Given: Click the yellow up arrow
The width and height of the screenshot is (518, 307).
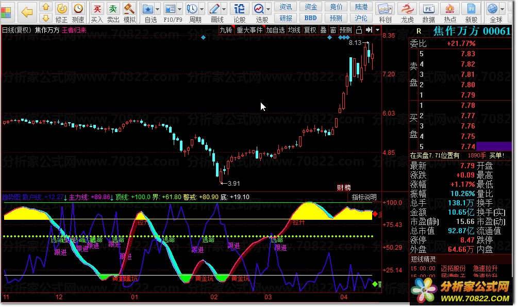Looking at the screenshot, I should pos(46,7).
